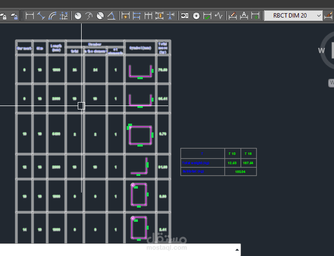Select the L-shaped bar symbol drawing
334x256 pixels.
[x=140, y=167]
